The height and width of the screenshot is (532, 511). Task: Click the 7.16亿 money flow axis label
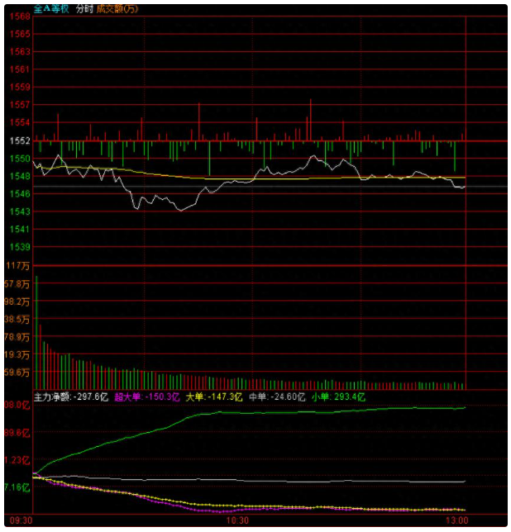[x=18, y=487]
